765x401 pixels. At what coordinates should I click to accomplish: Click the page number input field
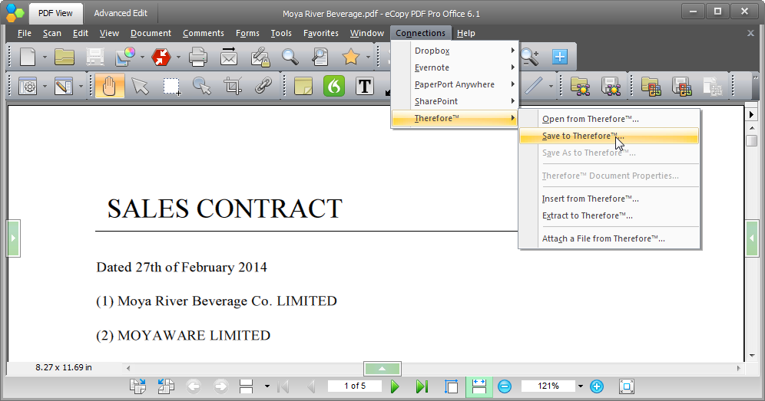[x=355, y=386]
